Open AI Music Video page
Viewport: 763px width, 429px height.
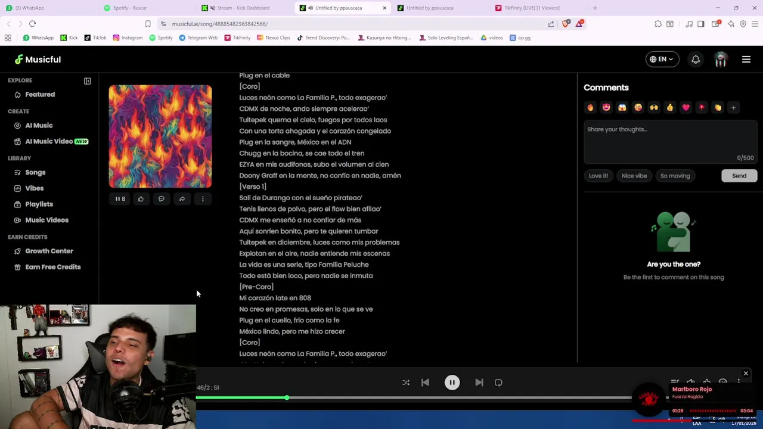tap(51, 141)
